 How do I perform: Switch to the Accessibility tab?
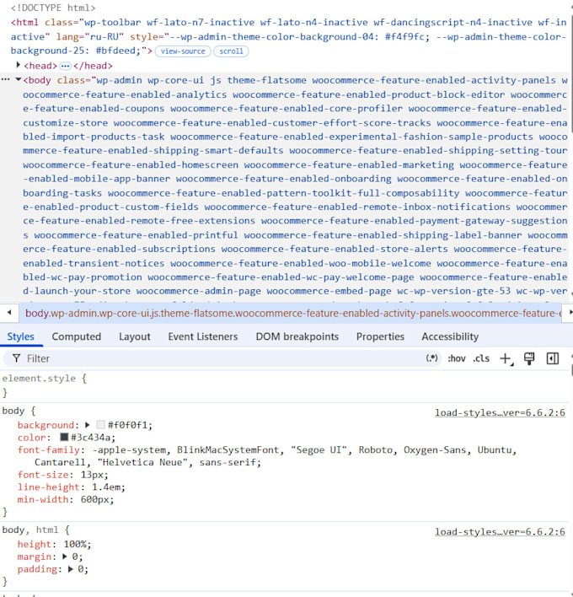coord(450,336)
